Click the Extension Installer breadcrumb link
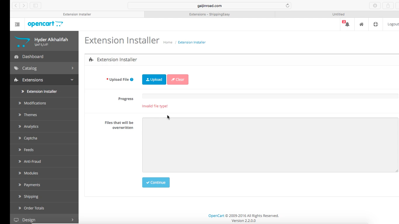Screen dimensions: 399x224 click(x=192, y=42)
